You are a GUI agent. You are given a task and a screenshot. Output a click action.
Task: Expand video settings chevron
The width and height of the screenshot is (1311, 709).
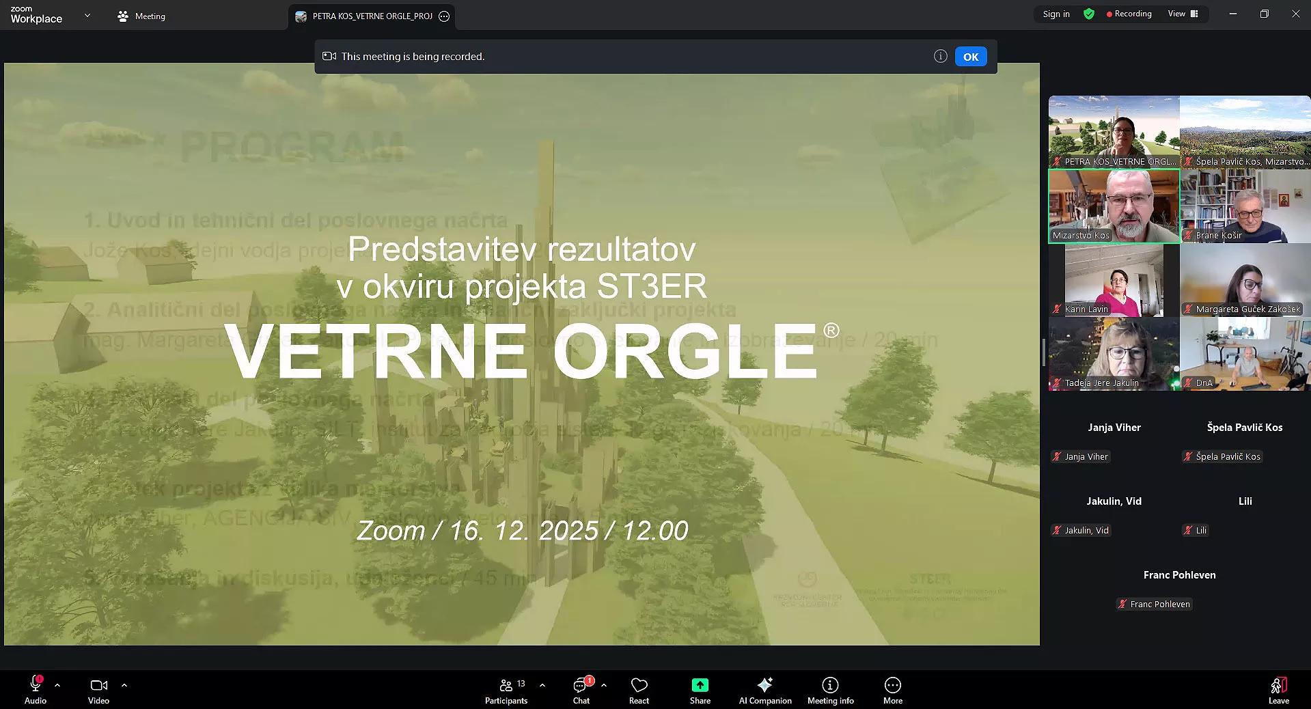coord(124,685)
